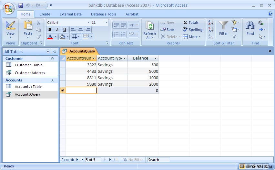Click the Cut scissors icon

tap(38, 23)
